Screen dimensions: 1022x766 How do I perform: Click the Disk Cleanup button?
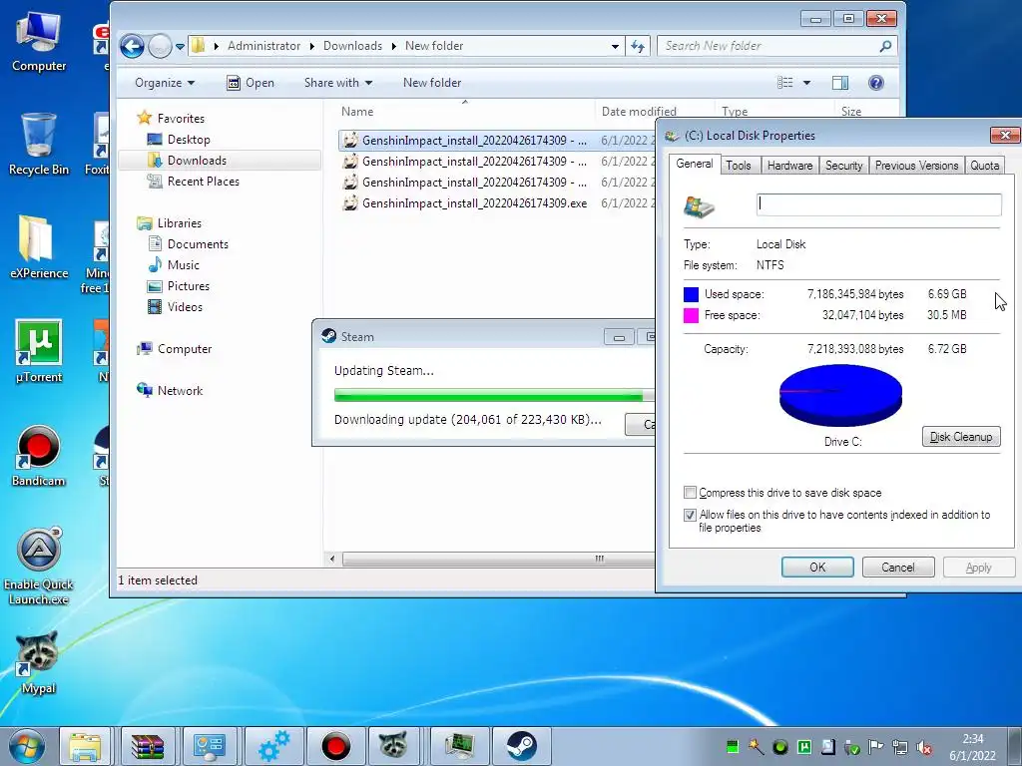point(961,437)
